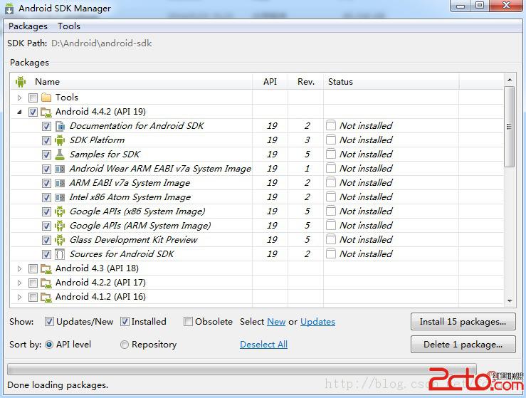Toggle the Updates/New show checkbox
The width and height of the screenshot is (526, 398).
click(49, 322)
